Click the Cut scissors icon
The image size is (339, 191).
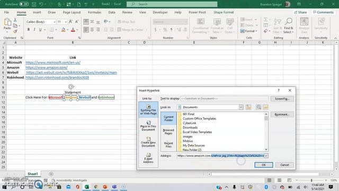[15, 20]
